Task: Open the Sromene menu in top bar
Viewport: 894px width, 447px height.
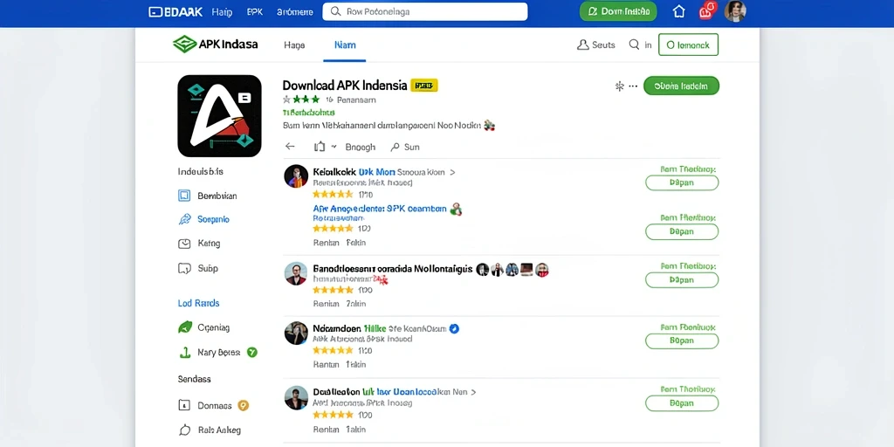Action: point(295,12)
